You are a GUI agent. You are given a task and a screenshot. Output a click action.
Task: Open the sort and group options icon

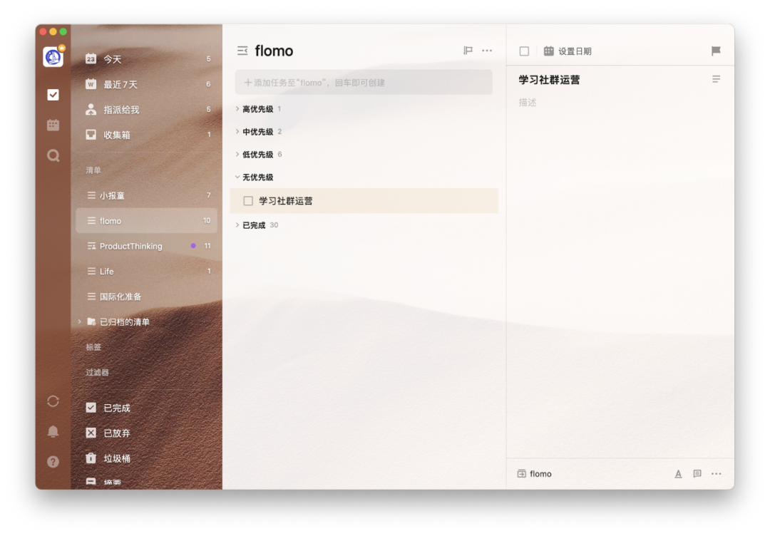coord(468,50)
